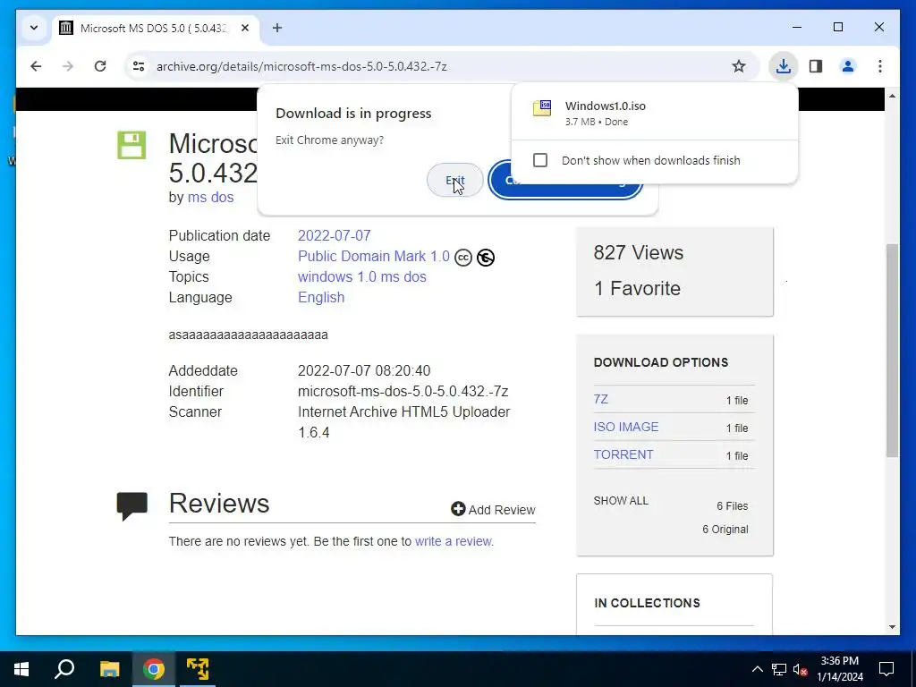Select the Microsoft MS DOS 5.0 tab
The height and width of the screenshot is (687, 916).
(155, 28)
